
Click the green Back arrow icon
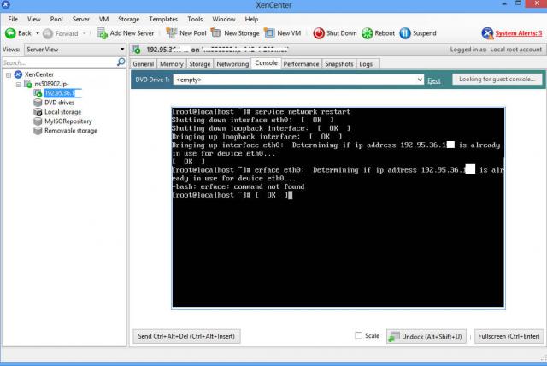tap(10, 33)
